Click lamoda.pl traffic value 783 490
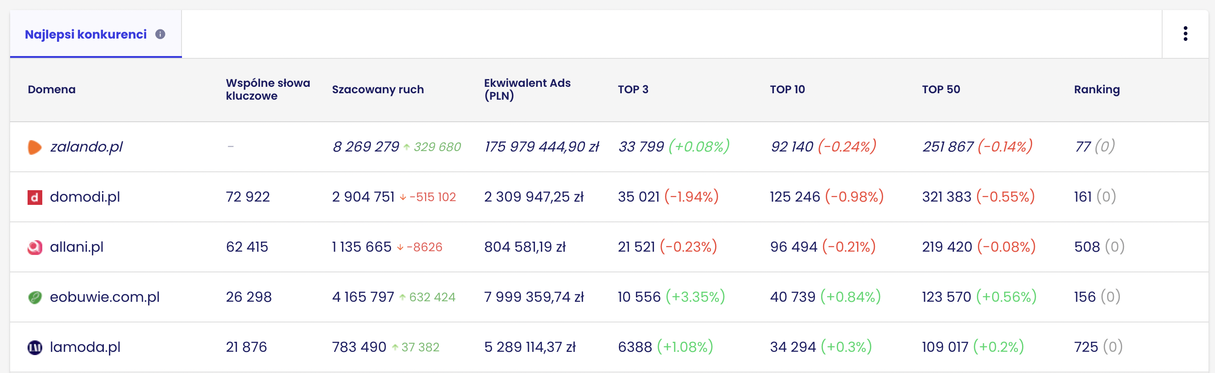This screenshot has height=373, width=1215. [x=359, y=347]
